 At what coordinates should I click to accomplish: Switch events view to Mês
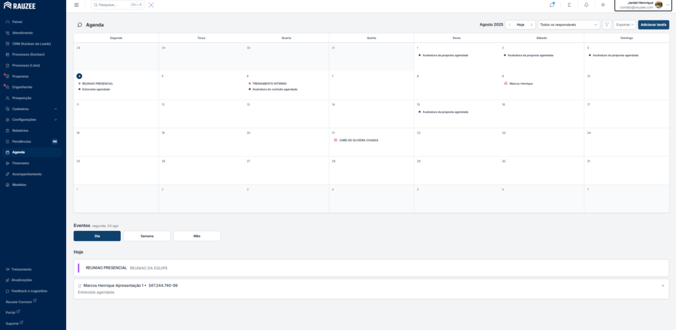coord(197,236)
